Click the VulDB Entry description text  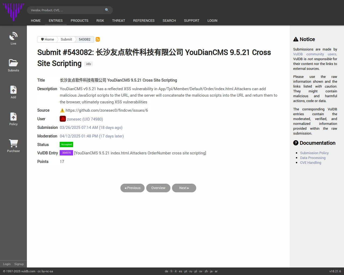pyautogui.click(x=140, y=153)
